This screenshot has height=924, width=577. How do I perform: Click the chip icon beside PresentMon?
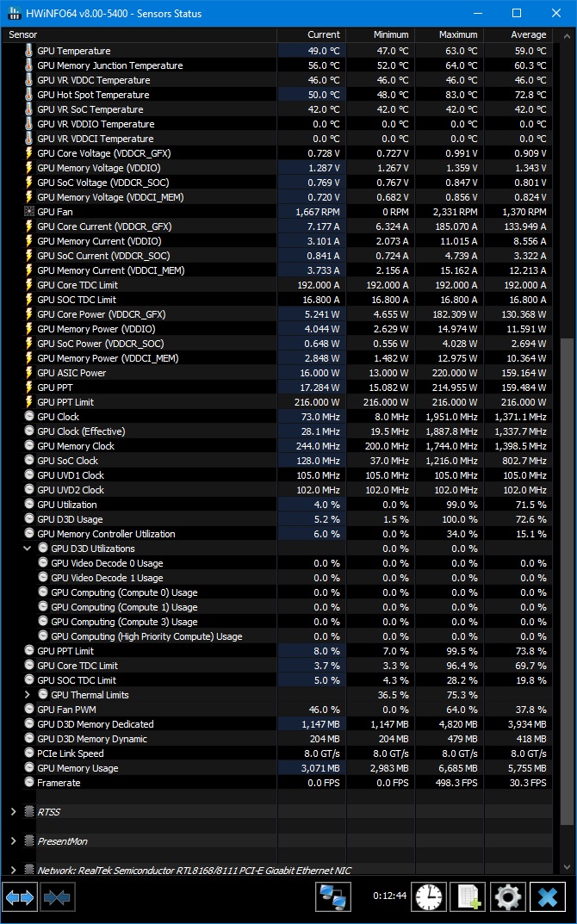tap(29, 841)
